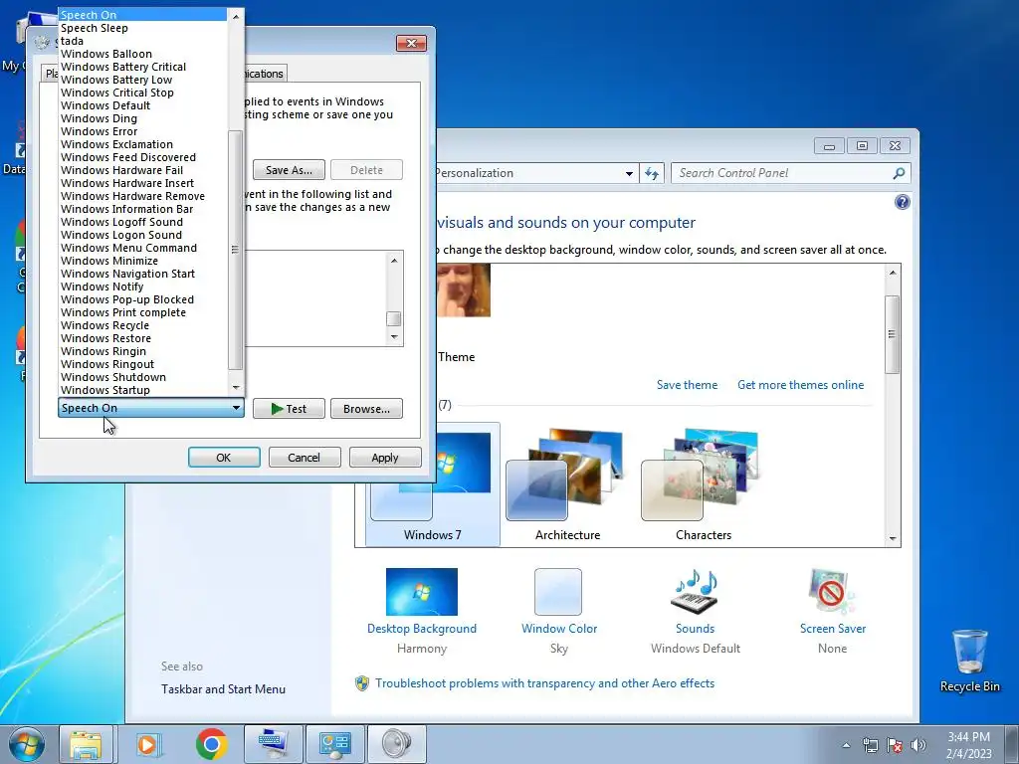Click the Control Panel help question icon
Image resolution: width=1019 pixels, height=764 pixels.
point(902,202)
